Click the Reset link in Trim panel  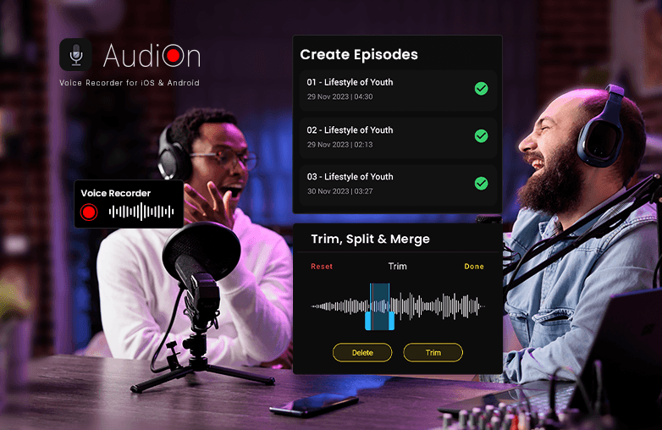point(322,267)
